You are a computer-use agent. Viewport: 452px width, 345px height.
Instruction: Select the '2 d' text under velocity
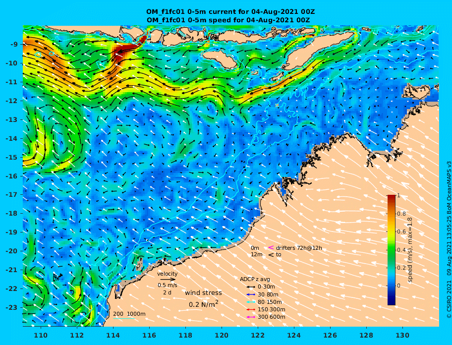tap(167, 292)
